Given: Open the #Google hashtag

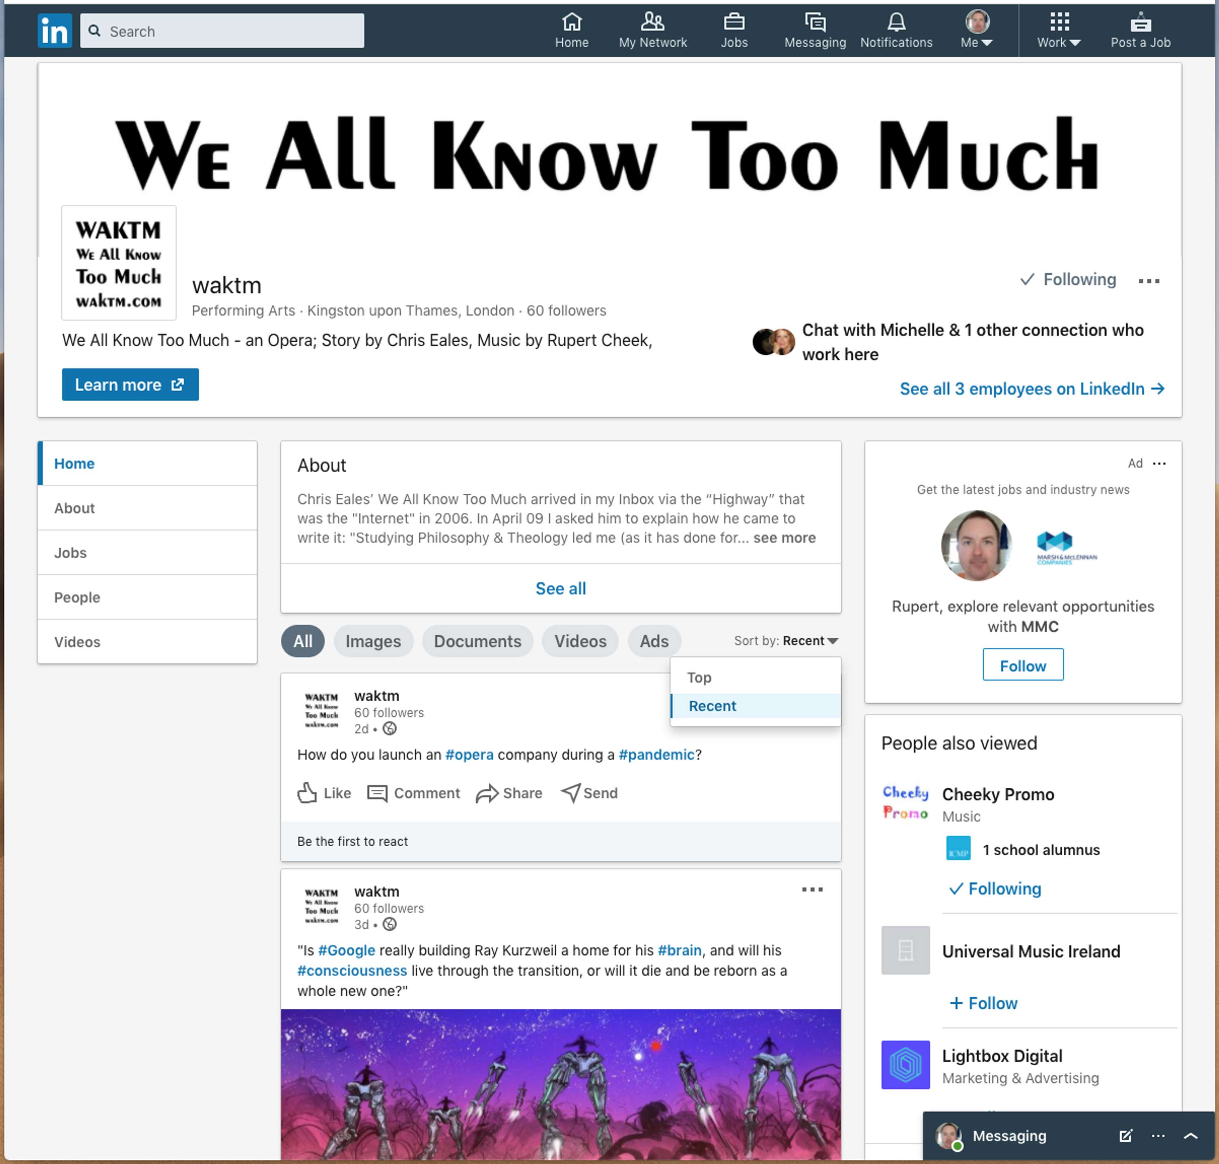Looking at the screenshot, I should pyautogui.click(x=346, y=951).
